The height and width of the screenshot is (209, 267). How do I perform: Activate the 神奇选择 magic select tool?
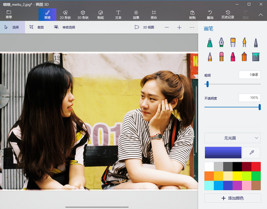tap(64, 27)
